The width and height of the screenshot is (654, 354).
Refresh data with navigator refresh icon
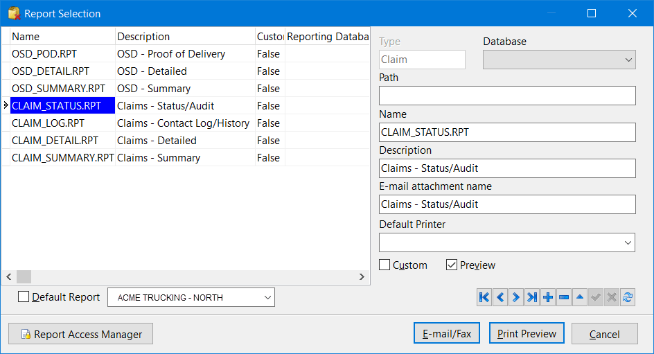coord(628,297)
